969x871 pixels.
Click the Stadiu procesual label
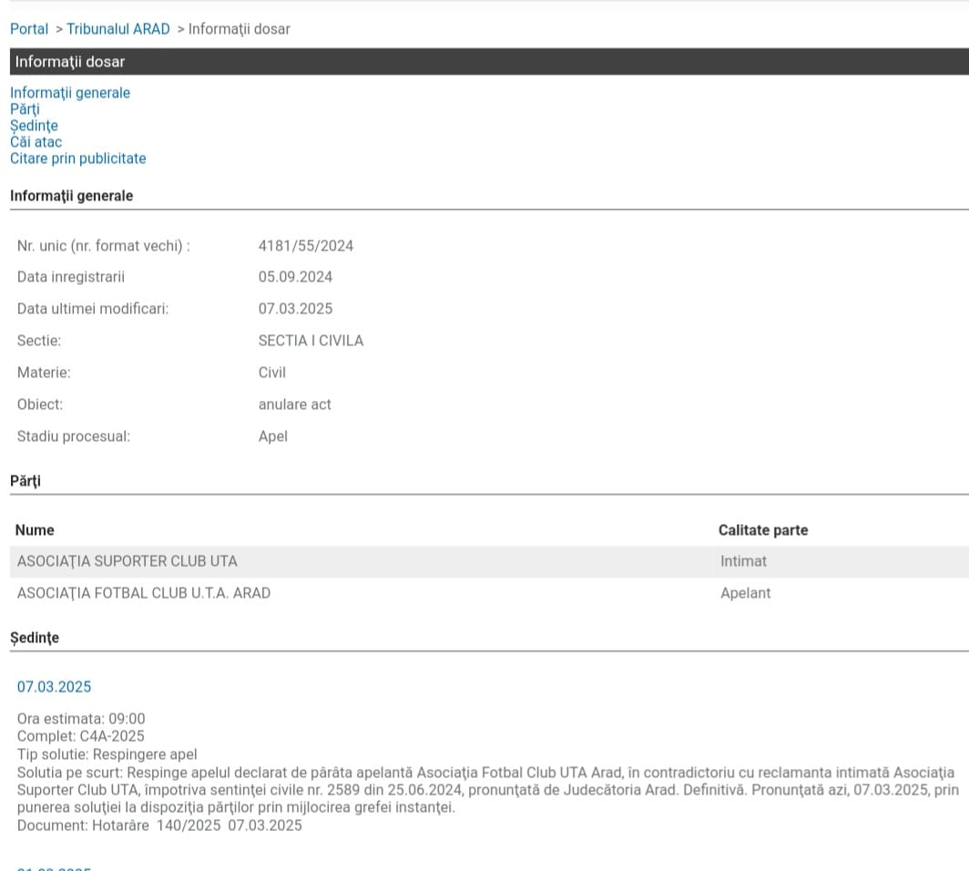74,436
